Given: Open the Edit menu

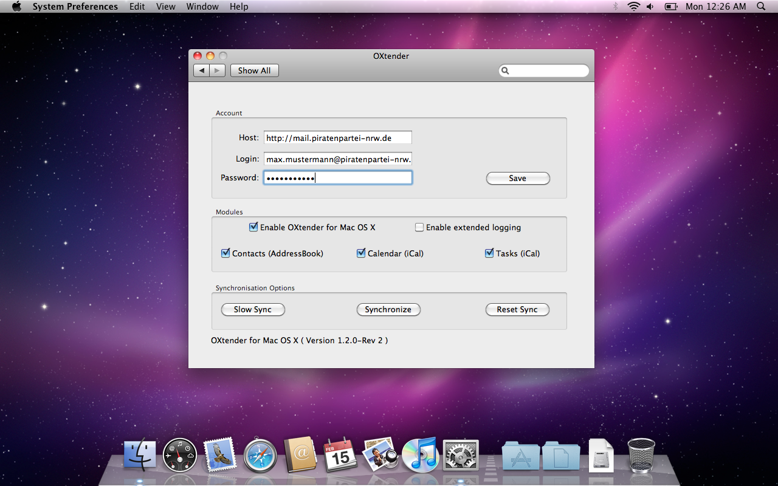Looking at the screenshot, I should coord(137,7).
